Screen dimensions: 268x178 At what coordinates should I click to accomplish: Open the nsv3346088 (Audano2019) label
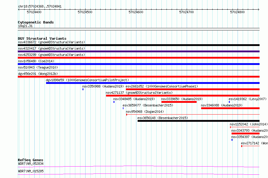(x=222, y=105)
